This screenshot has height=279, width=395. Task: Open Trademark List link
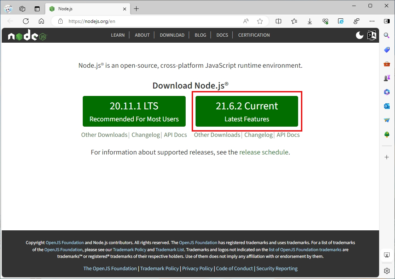click(x=170, y=250)
